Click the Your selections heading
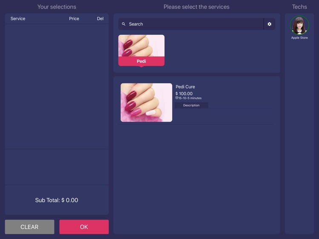Viewport: 319px width, 239px height. [x=57, y=7]
